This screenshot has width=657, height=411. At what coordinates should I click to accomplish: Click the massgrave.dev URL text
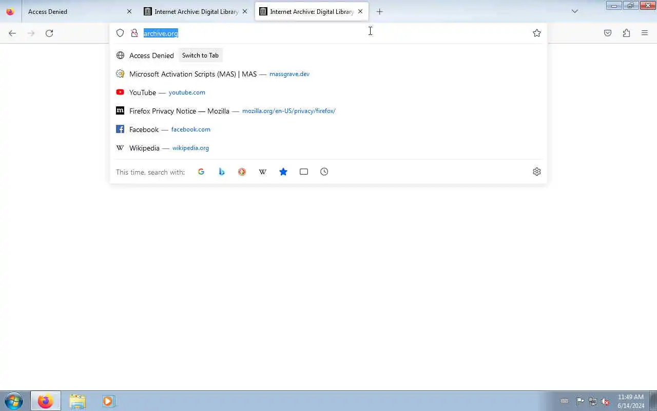(x=289, y=74)
